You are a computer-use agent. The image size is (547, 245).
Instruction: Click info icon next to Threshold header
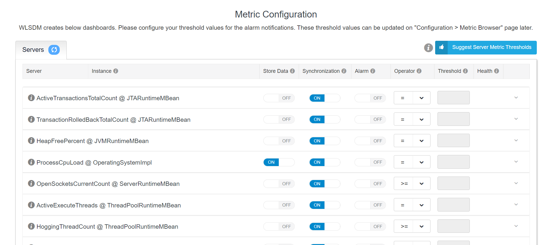coord(465,71)
